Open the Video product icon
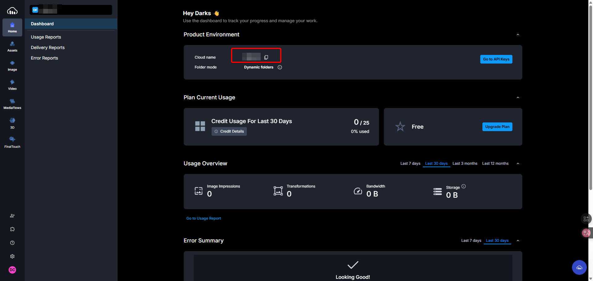The width and height of the screenshot is (593, 281). click(12, 85)
